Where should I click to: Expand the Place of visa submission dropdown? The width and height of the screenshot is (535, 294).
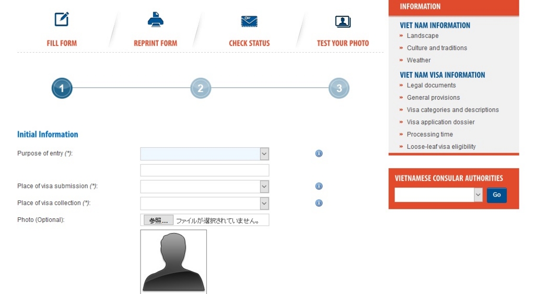point(204,186)
